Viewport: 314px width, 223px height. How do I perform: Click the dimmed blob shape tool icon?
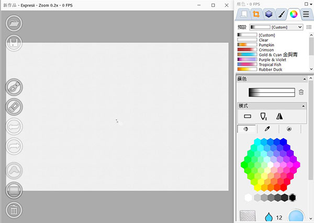[x=14, y=170]
